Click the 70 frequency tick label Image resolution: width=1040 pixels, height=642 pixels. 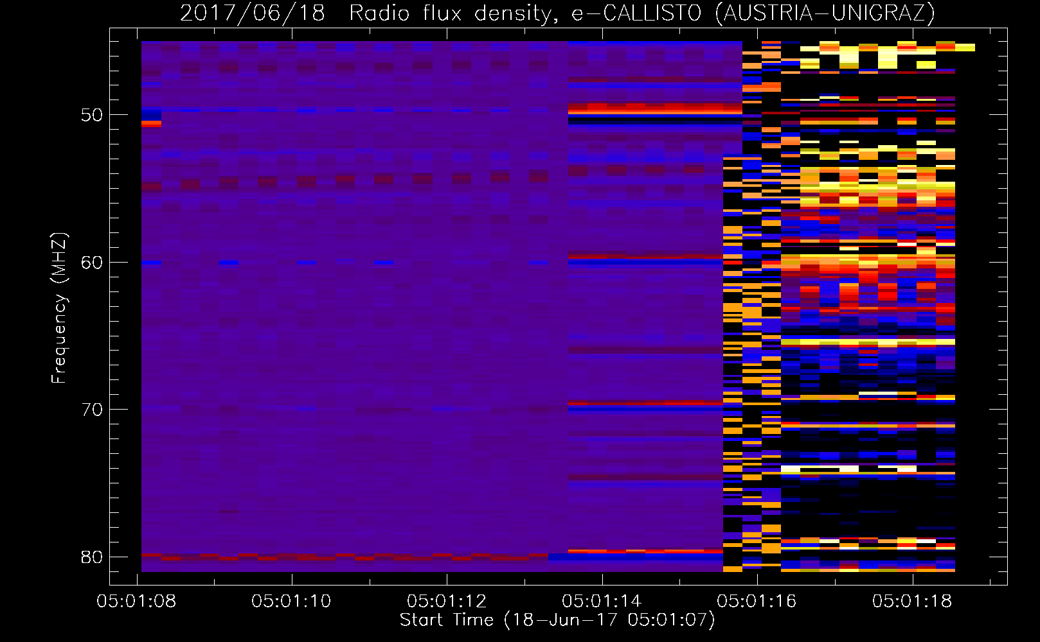coord(92,410)
